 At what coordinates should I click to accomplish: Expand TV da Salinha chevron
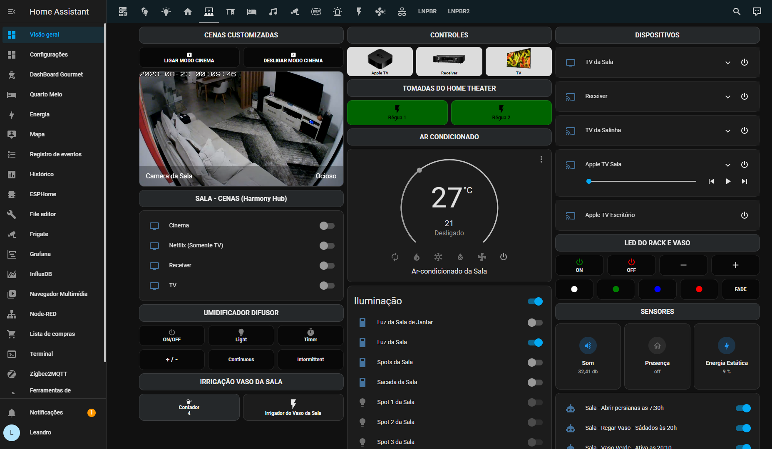coord(727,131)
